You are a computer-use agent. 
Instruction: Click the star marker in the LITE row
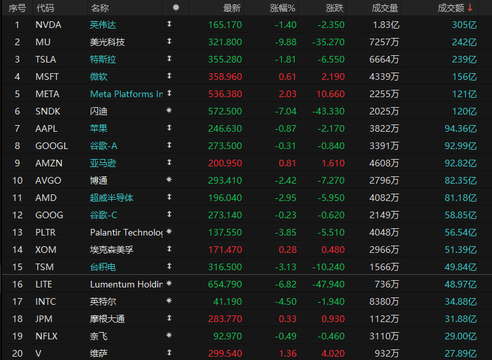tap(169, 283)
